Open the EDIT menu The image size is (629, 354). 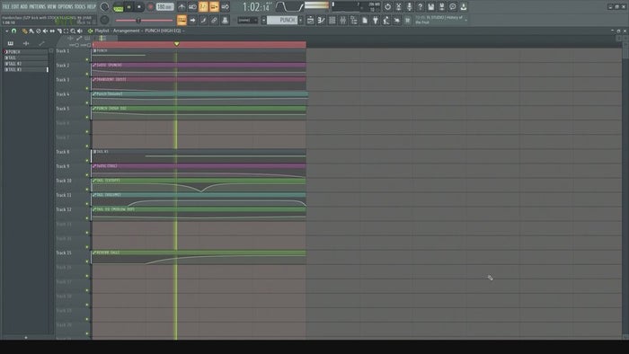(15, 7)
